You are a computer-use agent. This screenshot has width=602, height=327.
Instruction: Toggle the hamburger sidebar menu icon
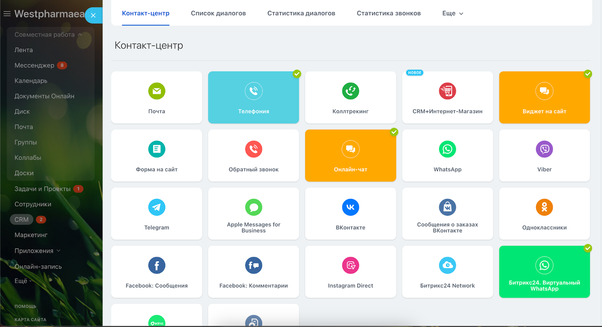click(7, 14)
